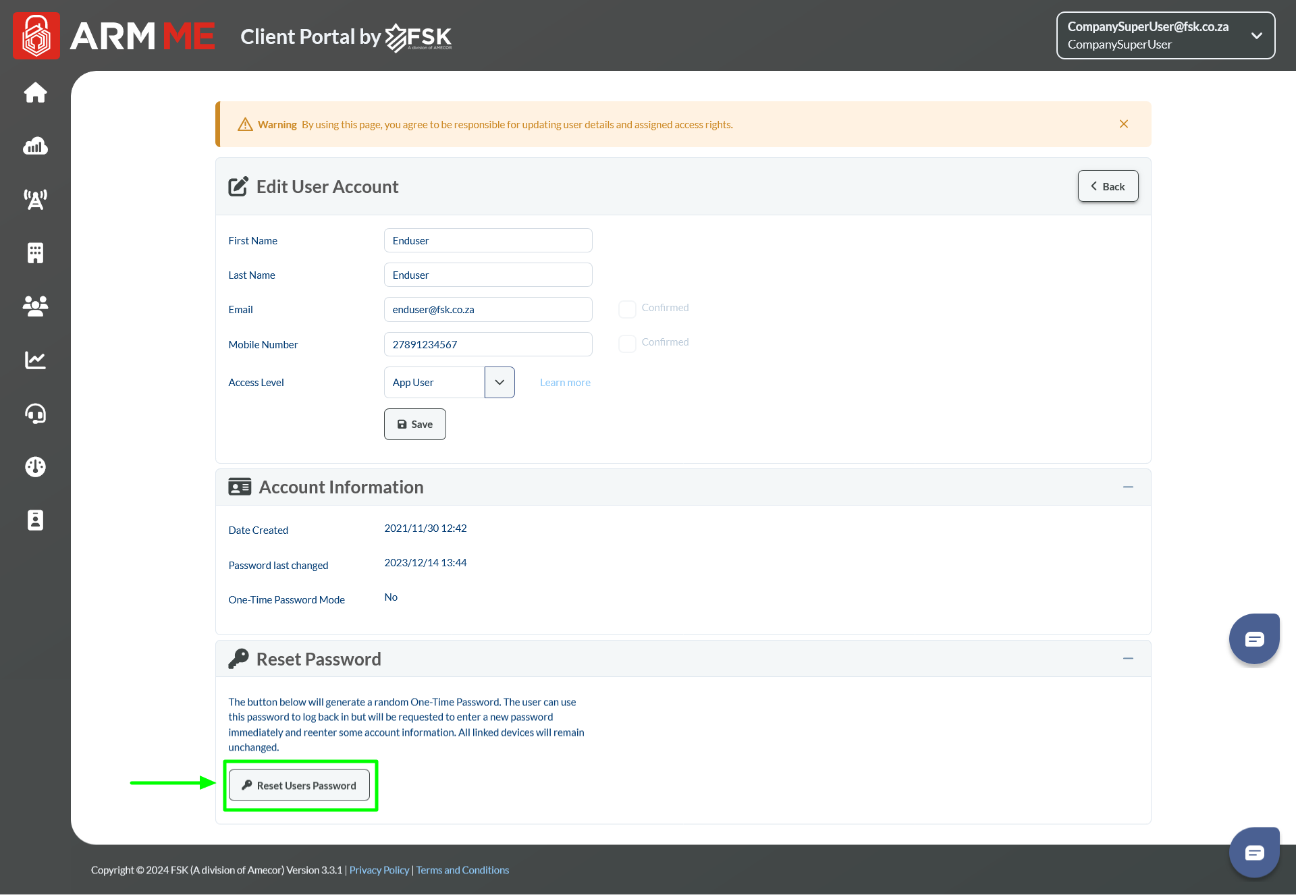Toggle the Mobile Number Confirmed checkbox

[627, 344]
